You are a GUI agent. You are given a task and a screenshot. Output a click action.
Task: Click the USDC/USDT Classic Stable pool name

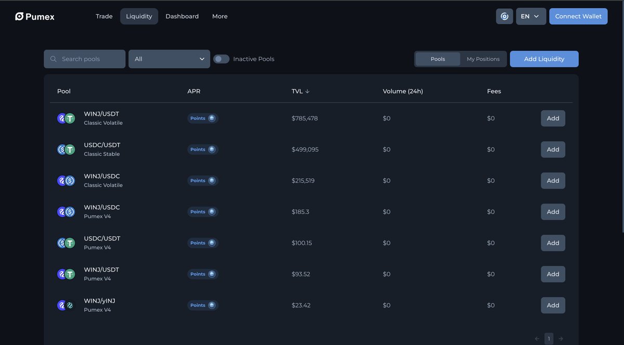coord(102,145)
